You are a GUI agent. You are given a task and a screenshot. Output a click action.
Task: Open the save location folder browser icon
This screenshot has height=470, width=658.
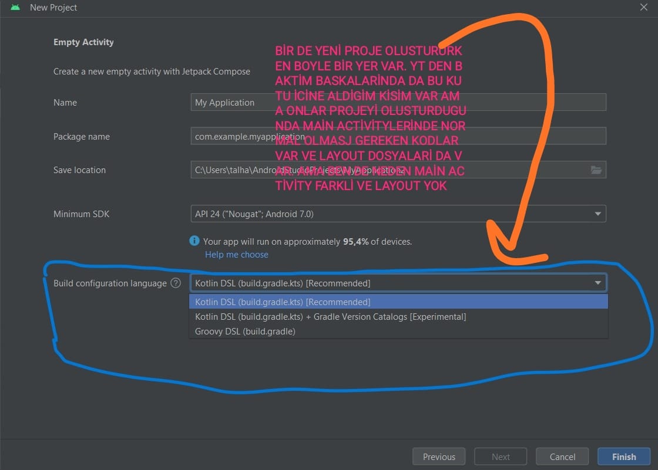(x=596, y=170)
